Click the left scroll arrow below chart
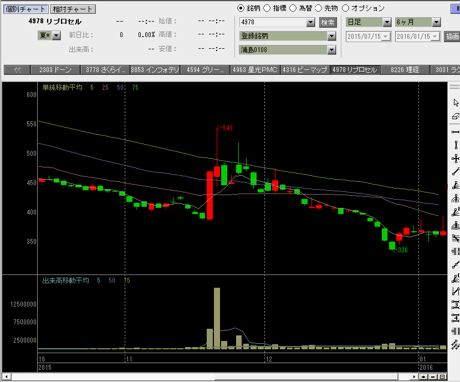Viewport: 460px width, 382px height. 7,376
